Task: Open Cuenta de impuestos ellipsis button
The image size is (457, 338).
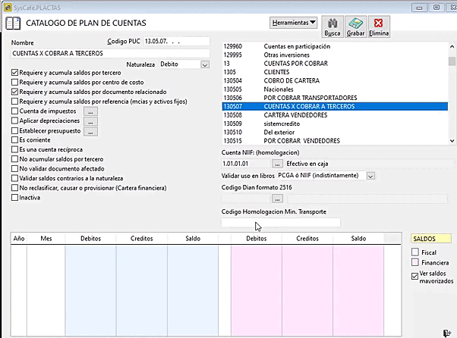Action: pos(90,111)
